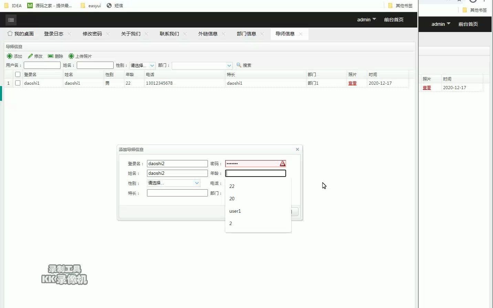
Task: Sort by the 时间 column header
Action: click(388, 74)
